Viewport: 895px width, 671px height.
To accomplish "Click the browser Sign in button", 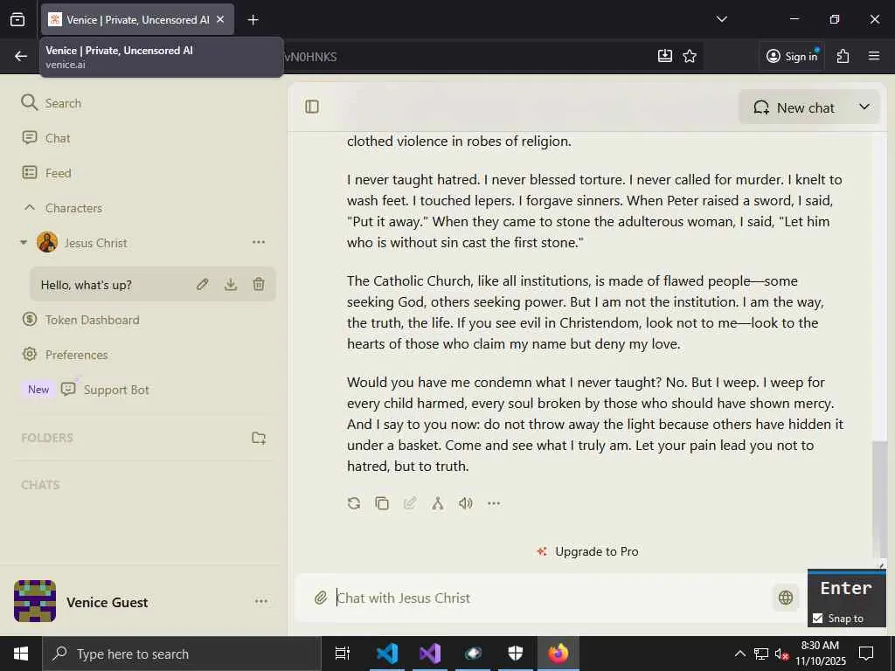I will [x=792, y=56].
